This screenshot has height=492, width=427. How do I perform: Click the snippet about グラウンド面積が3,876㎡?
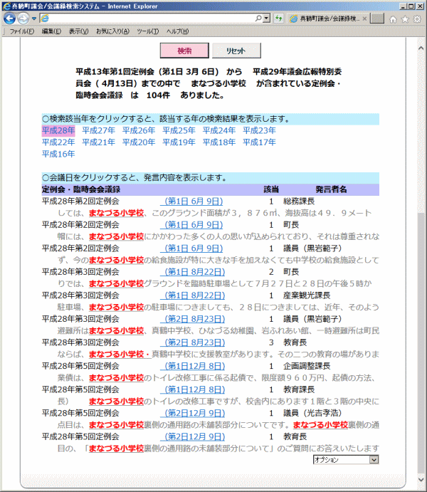coord(214,213)
